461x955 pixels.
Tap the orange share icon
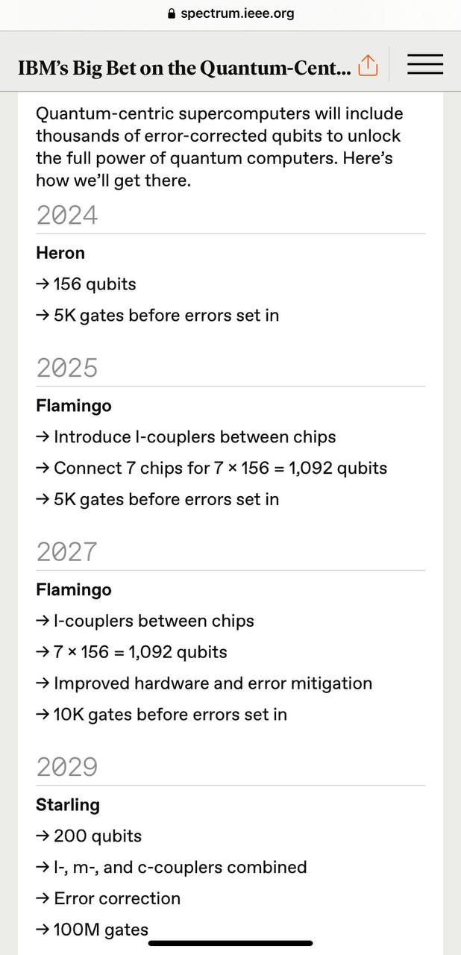(x=369, y=66)
